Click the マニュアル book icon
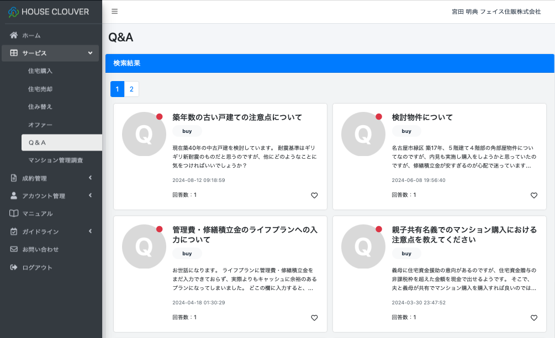This screenshot has width=555, height=338. coord(14,213)
